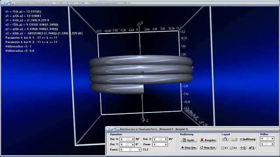The image size is (280, 157).
Task: Increase lower Hüllen slider with right arrow
Action: point(272,144)
